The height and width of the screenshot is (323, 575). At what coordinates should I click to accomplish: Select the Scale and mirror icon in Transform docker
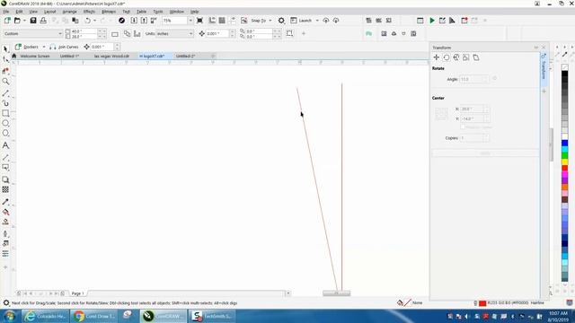pyautogui.click(x=456, y=57)
